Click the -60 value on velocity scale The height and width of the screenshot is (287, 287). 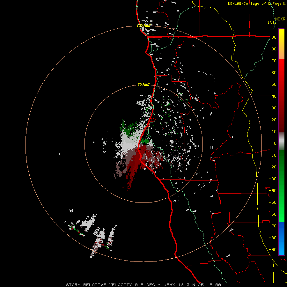point(273,214)
